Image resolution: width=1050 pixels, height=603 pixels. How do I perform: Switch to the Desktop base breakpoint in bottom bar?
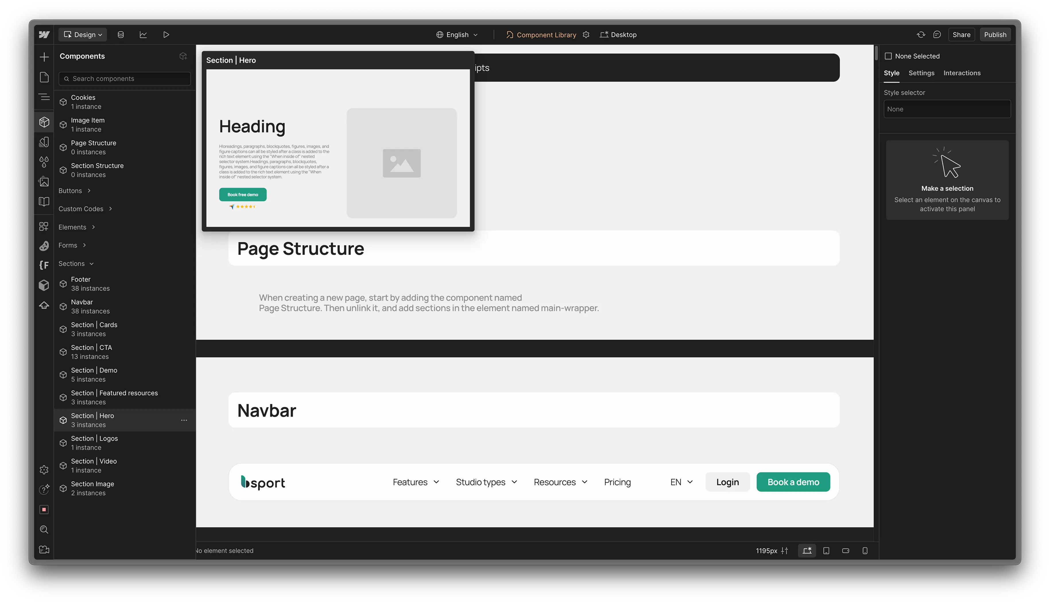807,550
